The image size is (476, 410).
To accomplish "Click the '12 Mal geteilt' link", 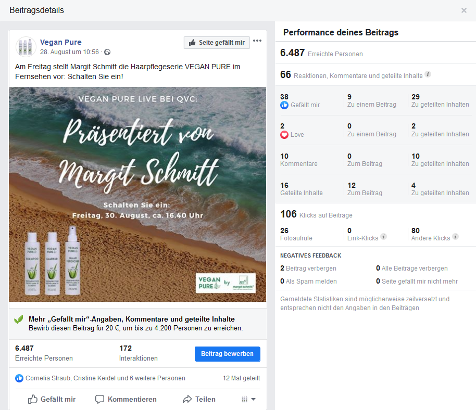I will [241, 378].
